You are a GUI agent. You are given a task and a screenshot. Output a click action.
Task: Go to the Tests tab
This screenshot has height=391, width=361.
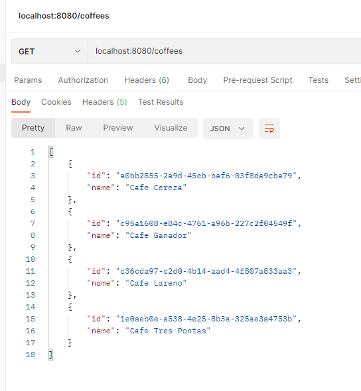319,80
